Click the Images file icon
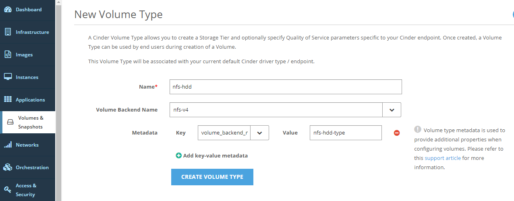This screenshot has width=514, height=201. pos(8,55)
